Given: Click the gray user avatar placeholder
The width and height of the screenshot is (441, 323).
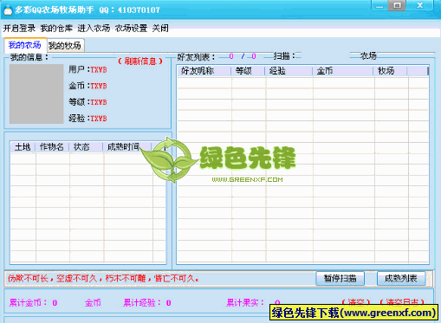Looking at the screenshot, I should pos(36,94).
